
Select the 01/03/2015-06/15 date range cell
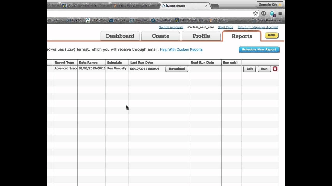(92, 68)
